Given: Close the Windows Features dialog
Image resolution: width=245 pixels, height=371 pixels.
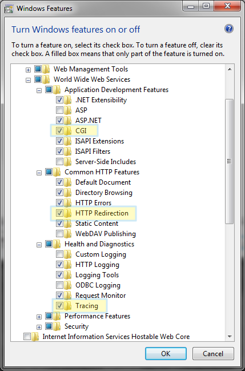Looking at the screenshot, I should pyautogui.click(x=227, y=6).
